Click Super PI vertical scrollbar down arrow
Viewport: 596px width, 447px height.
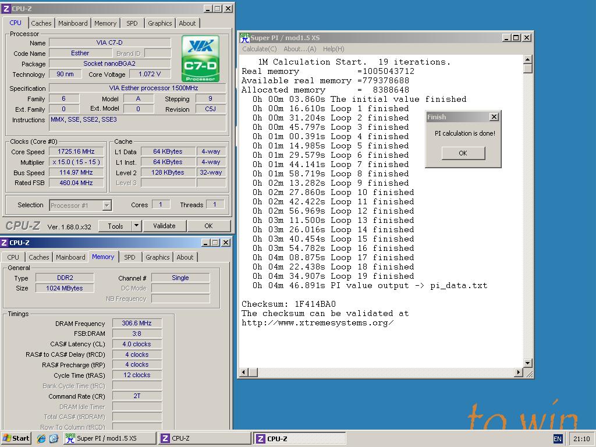click(527, 363)
